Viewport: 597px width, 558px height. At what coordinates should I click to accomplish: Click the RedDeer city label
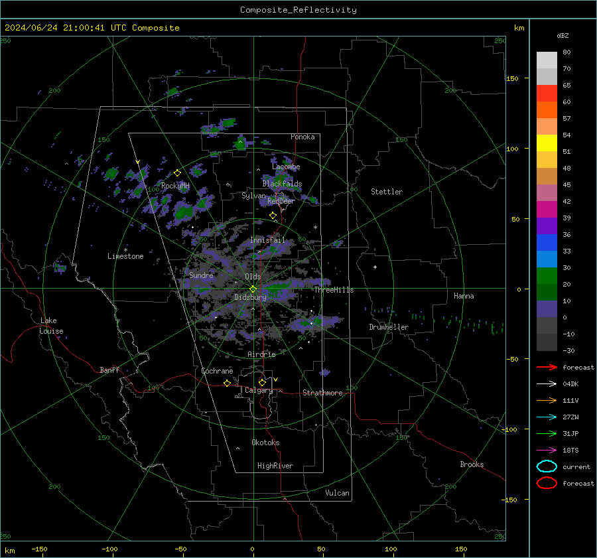pyautogui.click(x=281, y=201)
